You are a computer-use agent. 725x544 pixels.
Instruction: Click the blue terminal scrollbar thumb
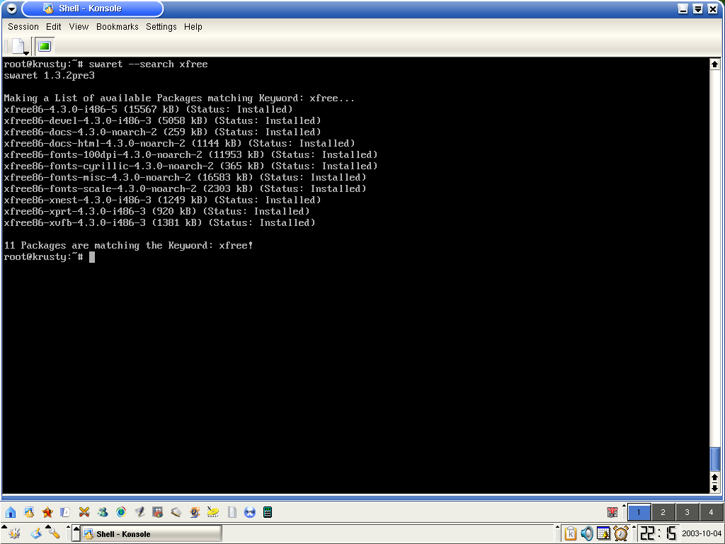click(x=715, y=459)
